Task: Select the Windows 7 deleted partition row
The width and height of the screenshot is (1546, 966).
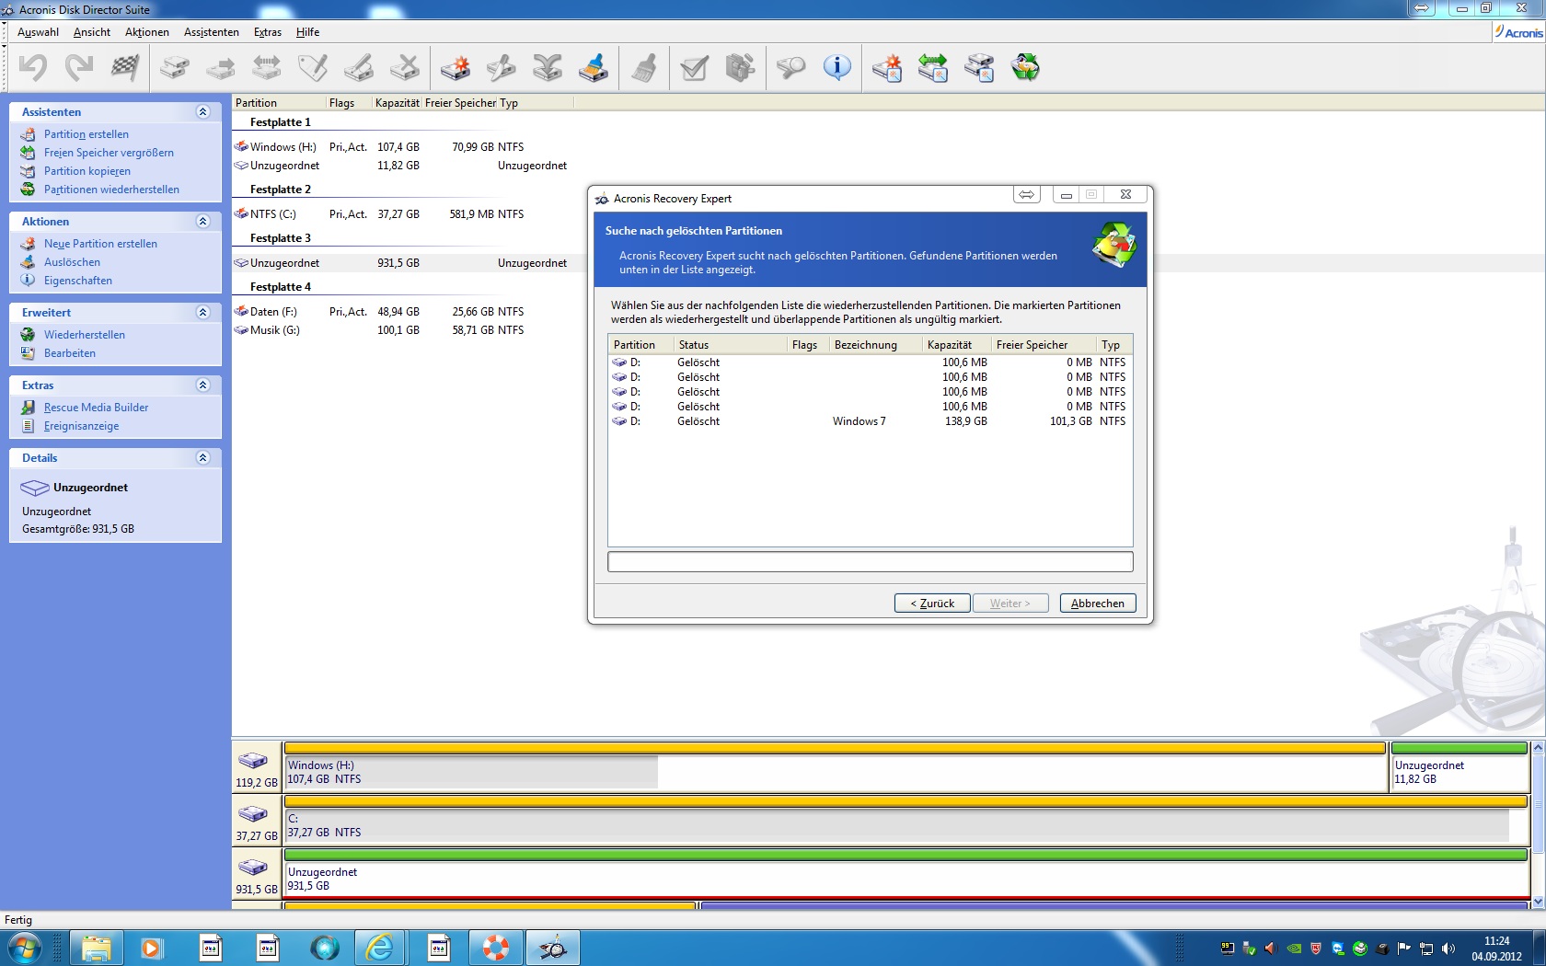Action: 870,421
